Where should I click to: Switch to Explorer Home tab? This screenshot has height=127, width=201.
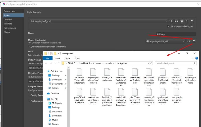pyautogui.click(x=58, y=58)
